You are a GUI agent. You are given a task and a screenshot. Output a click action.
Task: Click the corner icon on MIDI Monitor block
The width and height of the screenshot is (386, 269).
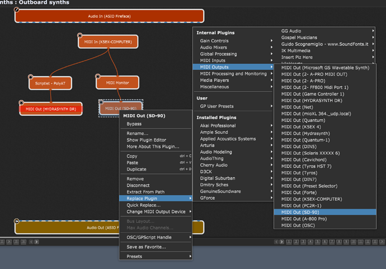98,76
